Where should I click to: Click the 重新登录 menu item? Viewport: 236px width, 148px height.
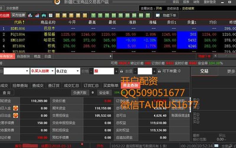click(210, 2)
